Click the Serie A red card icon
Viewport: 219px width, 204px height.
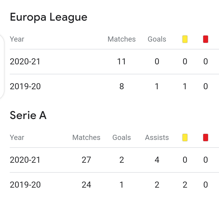(205, 138)
